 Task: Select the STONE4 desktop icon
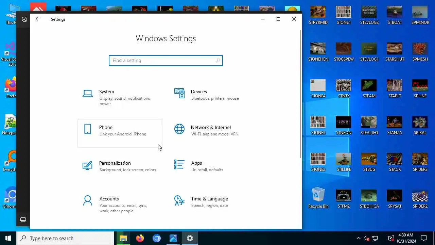pyautogui.click(x=318, y=89)
